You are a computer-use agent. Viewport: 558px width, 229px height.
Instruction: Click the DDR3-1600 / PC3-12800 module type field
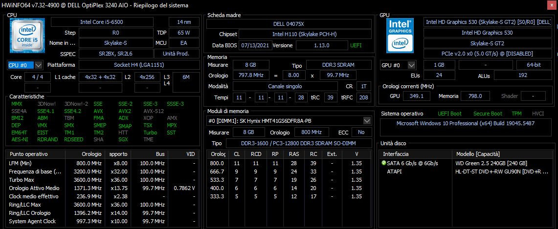tap(299, 143)
